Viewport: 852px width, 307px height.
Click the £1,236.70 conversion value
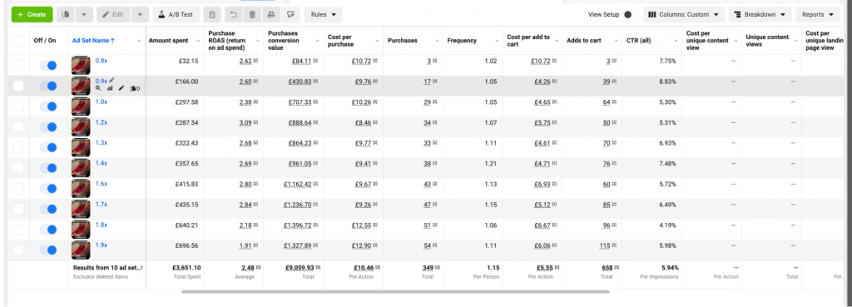298,205
